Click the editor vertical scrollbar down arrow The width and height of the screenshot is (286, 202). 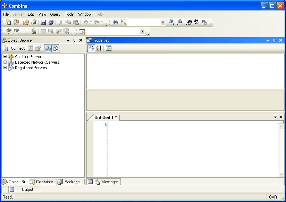pos(281,175)
